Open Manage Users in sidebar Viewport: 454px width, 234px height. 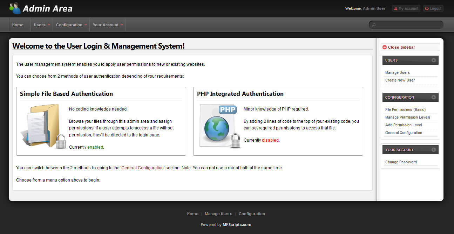click(x=397, y=72)
